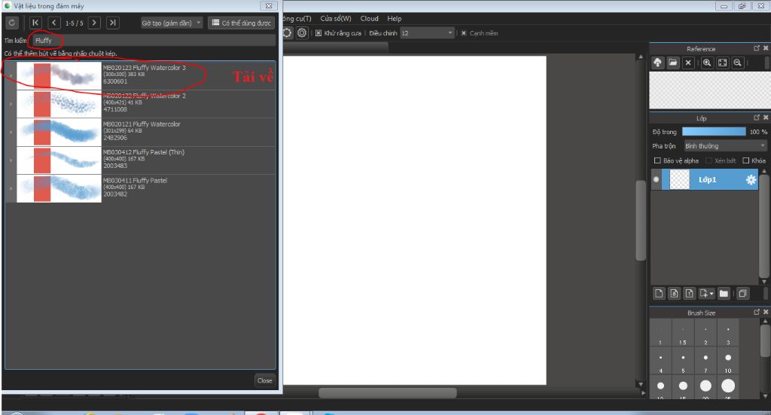Screen dimensions: 771x415
Task: Add a new 1-bit layer
Action: [690, 294]
